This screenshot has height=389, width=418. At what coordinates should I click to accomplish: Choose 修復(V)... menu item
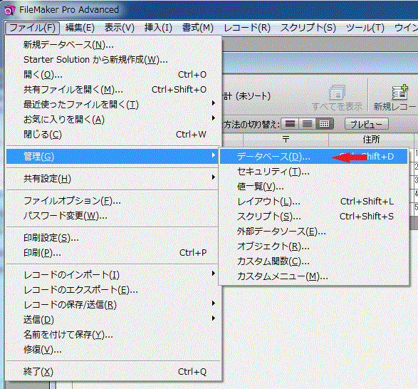(114, 350)
